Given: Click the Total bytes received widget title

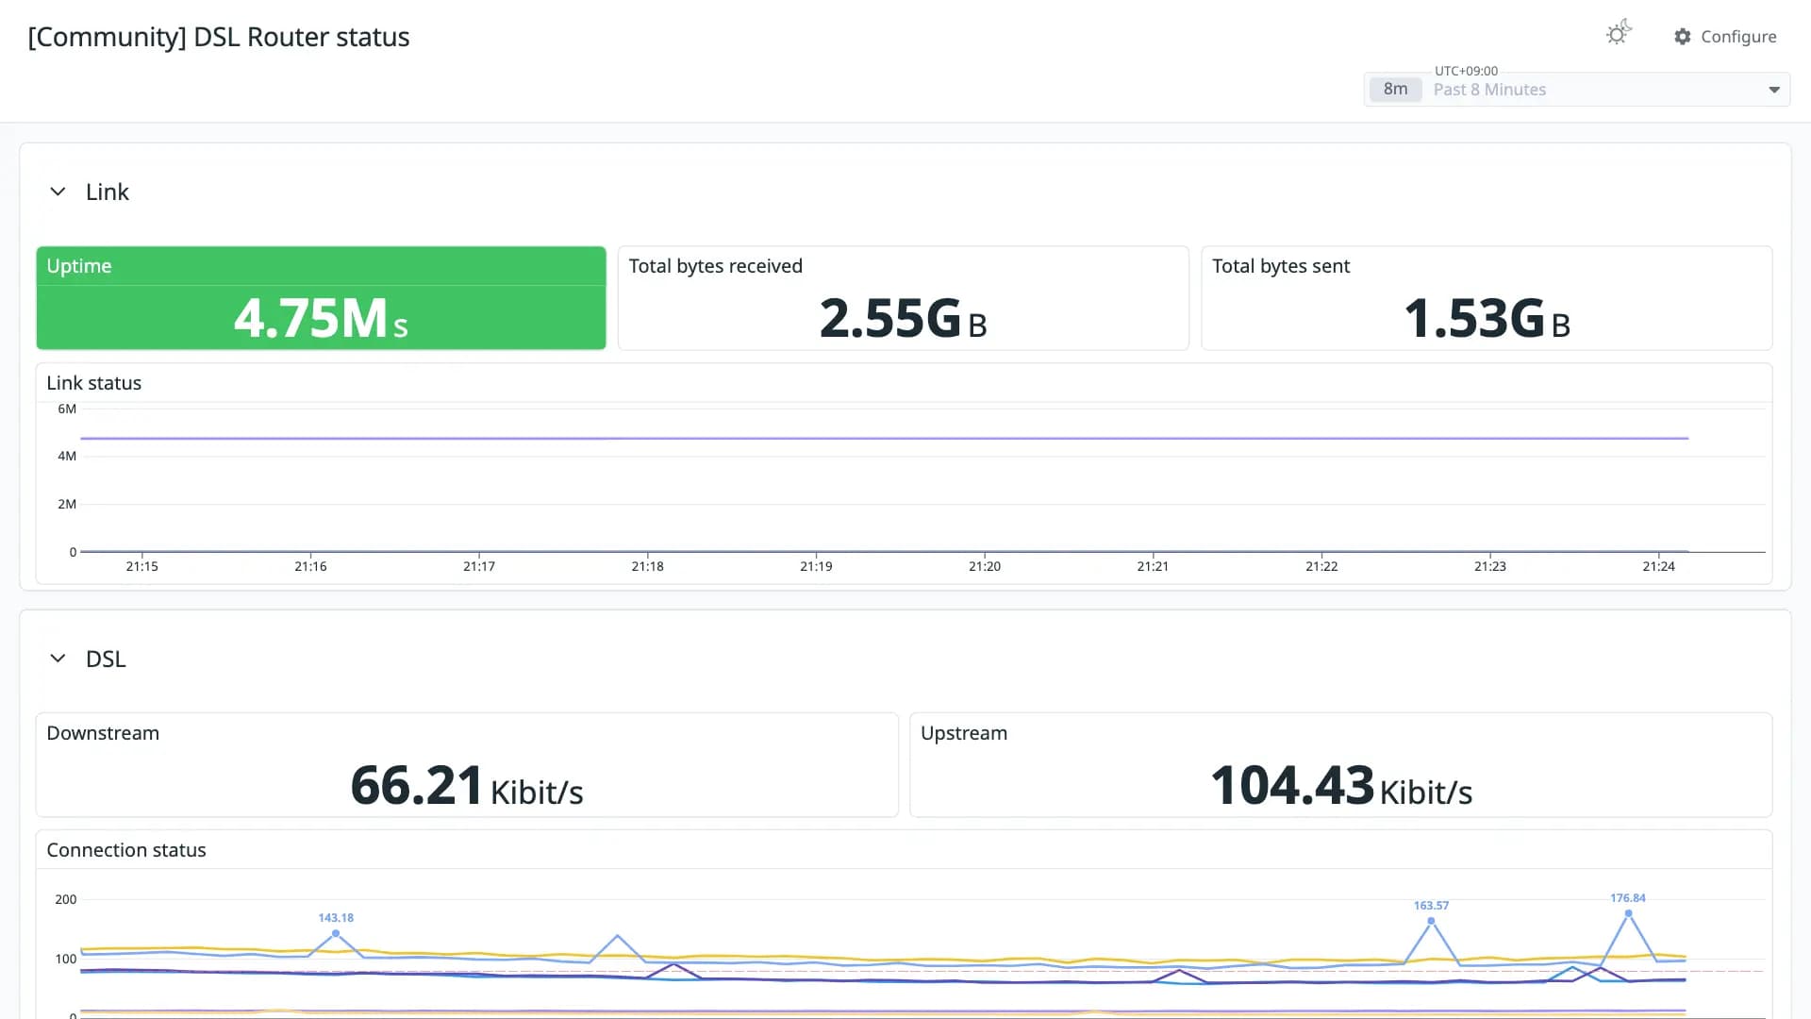Looking at the screenshot, I should pos(715,266).
